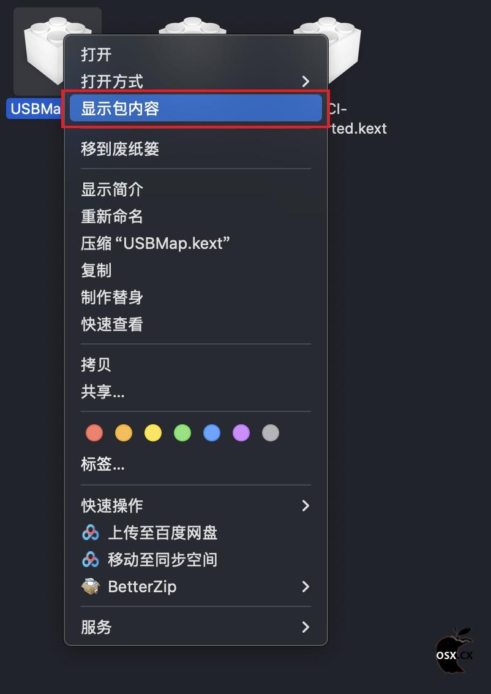Apply the green color tag

[182, 432]
